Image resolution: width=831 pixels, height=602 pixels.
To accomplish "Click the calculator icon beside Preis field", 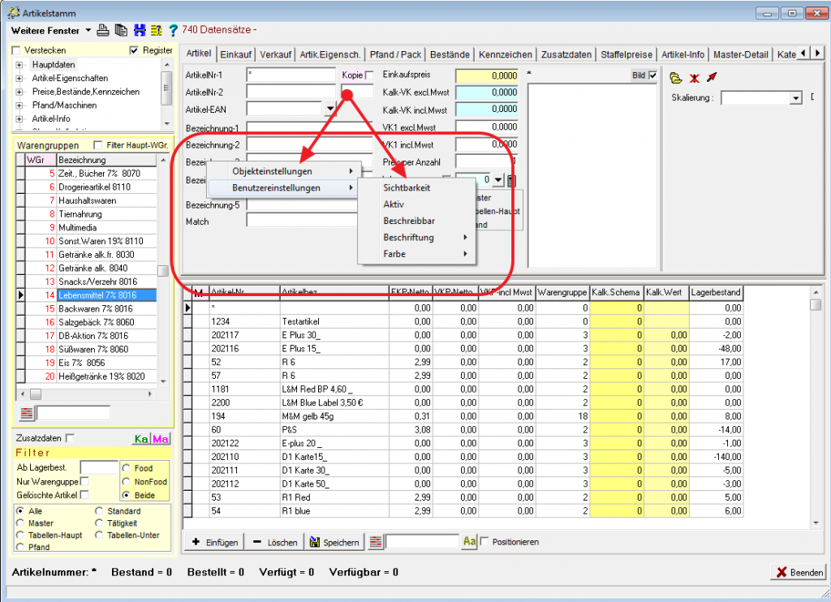I will [511, 181].
